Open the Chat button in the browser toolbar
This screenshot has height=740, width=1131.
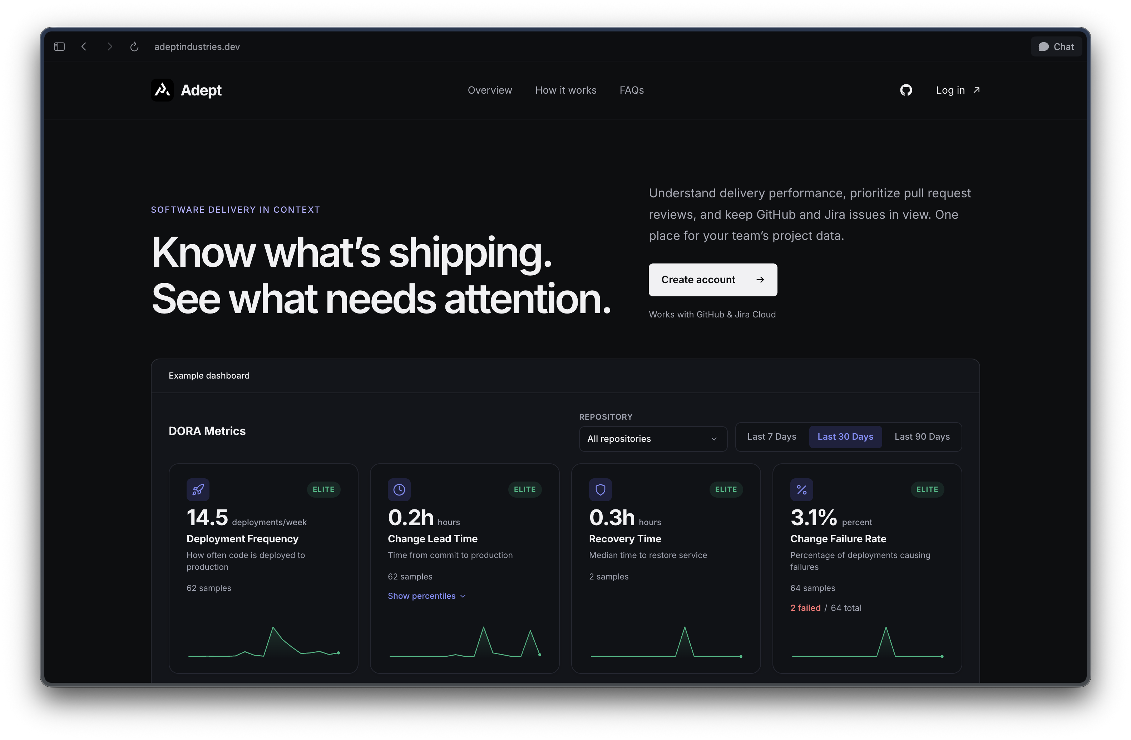pyautogui.click(x=1056, y=46)
